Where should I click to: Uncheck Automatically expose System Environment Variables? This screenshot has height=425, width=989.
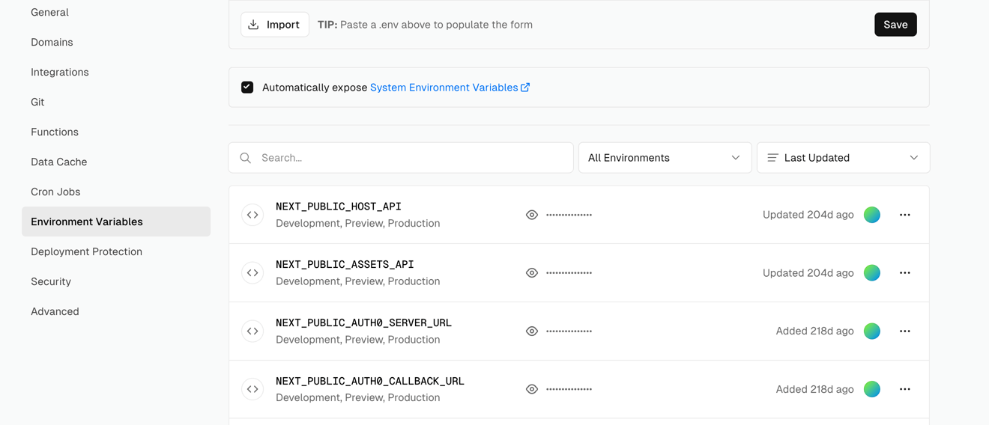[247, 88]
